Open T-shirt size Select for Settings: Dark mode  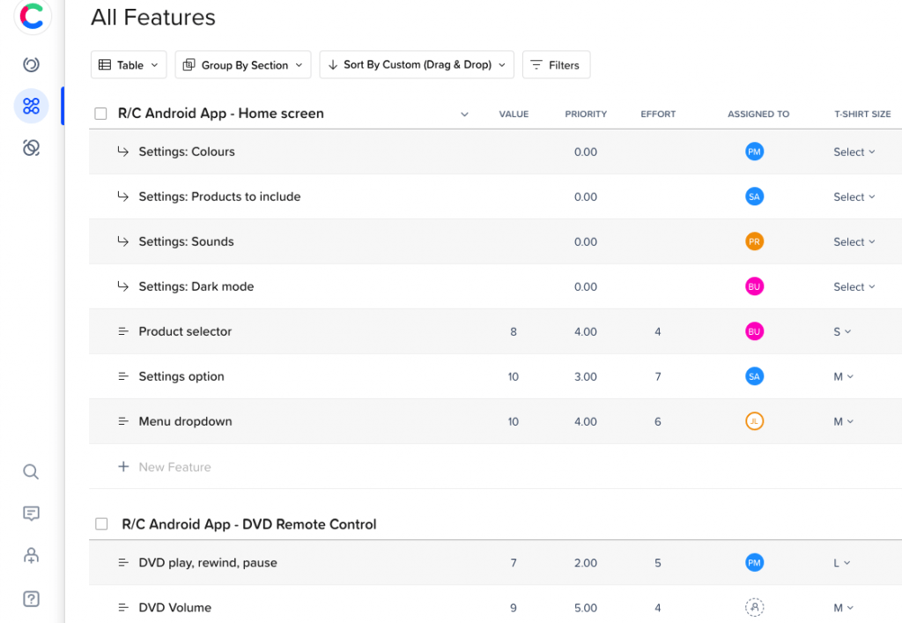pyautogui.click(x=854, y=286)
